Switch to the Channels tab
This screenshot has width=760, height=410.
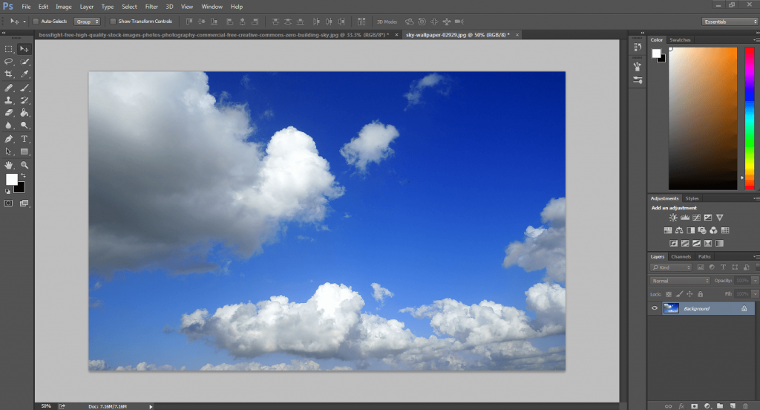point(681,257)
